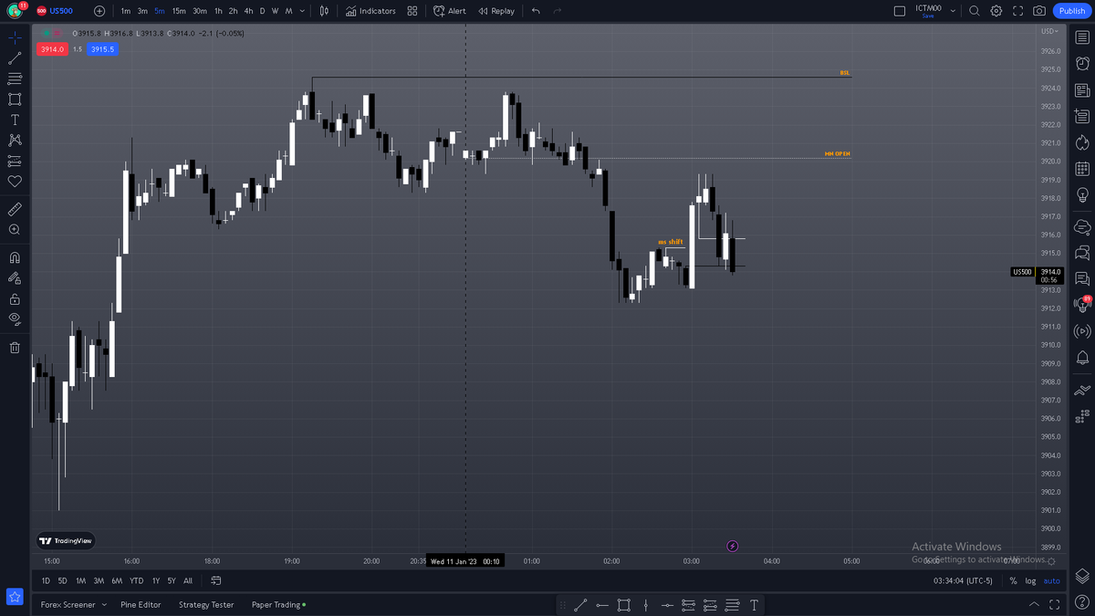The width and height of the screenshot is (1095, 616).
Task: Open the ideas lightbulb panel
Action: [x=1082, y=195]
